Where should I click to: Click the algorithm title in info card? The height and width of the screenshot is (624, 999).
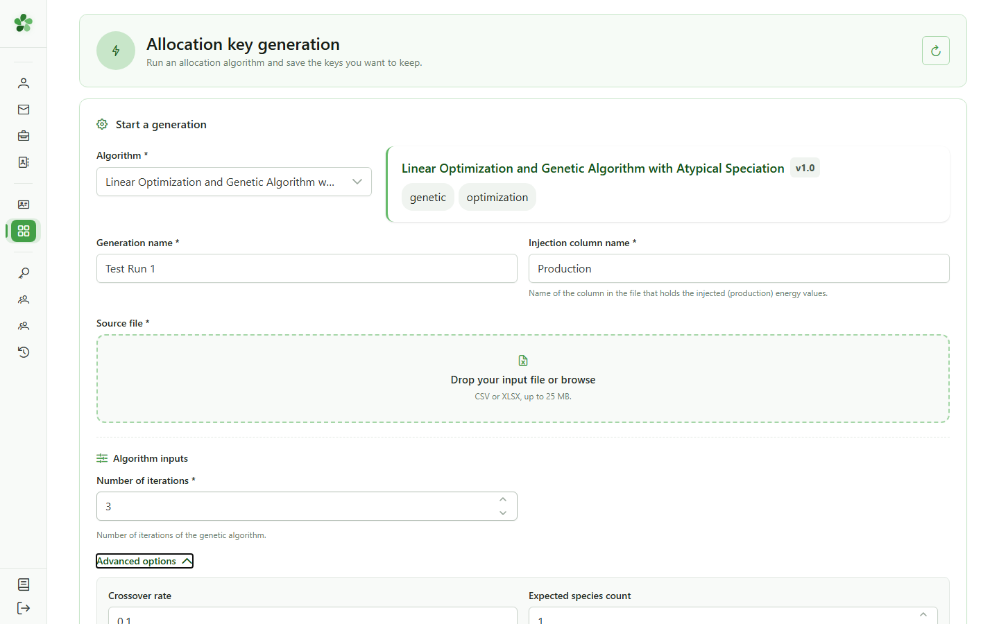pos(592,168)
